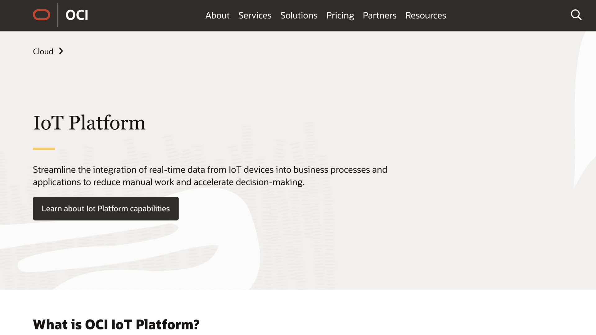Open the Resources dropdown in the header

pyautogui.click(x=426, y=15)
